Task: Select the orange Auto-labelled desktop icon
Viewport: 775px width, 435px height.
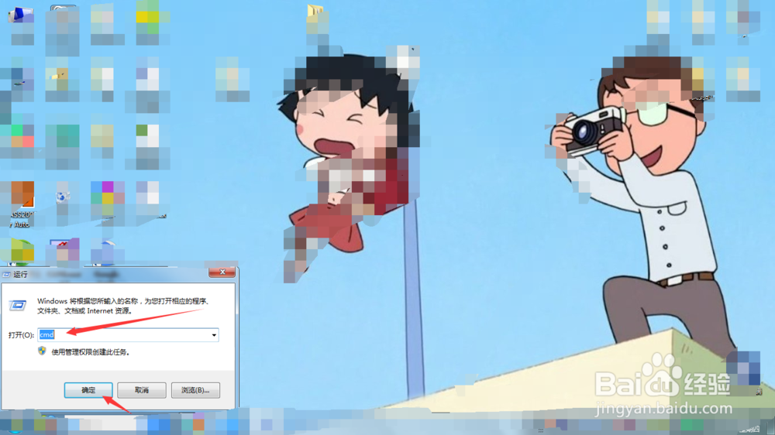Action: tap(22, 194)
